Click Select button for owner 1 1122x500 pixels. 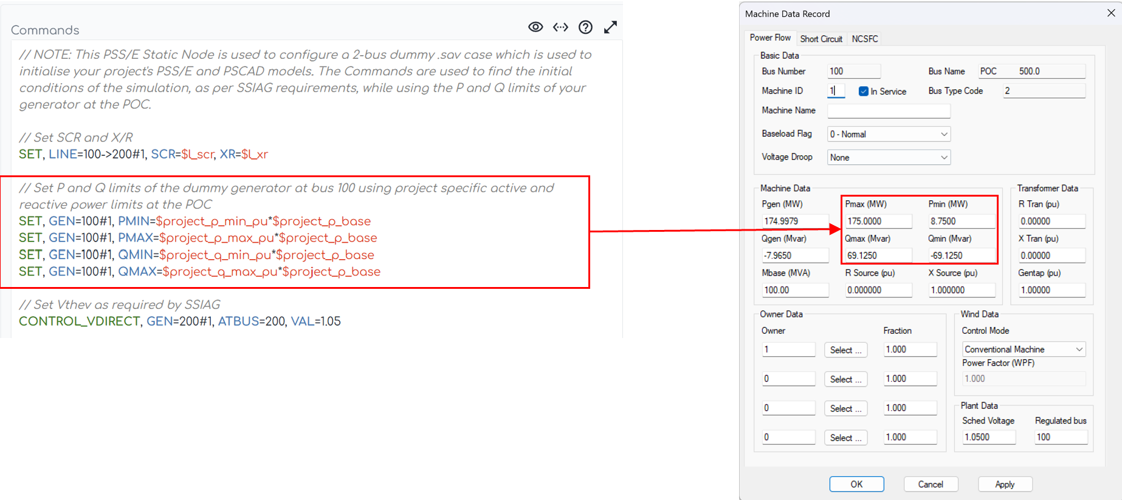click(845, 350)
